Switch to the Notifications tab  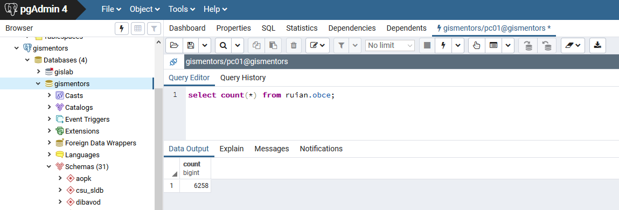pos(321,149)
